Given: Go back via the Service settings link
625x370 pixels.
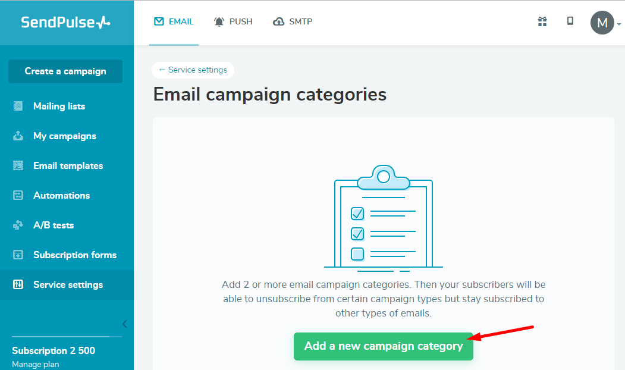Looking at the screenshot, I should 193,70.
